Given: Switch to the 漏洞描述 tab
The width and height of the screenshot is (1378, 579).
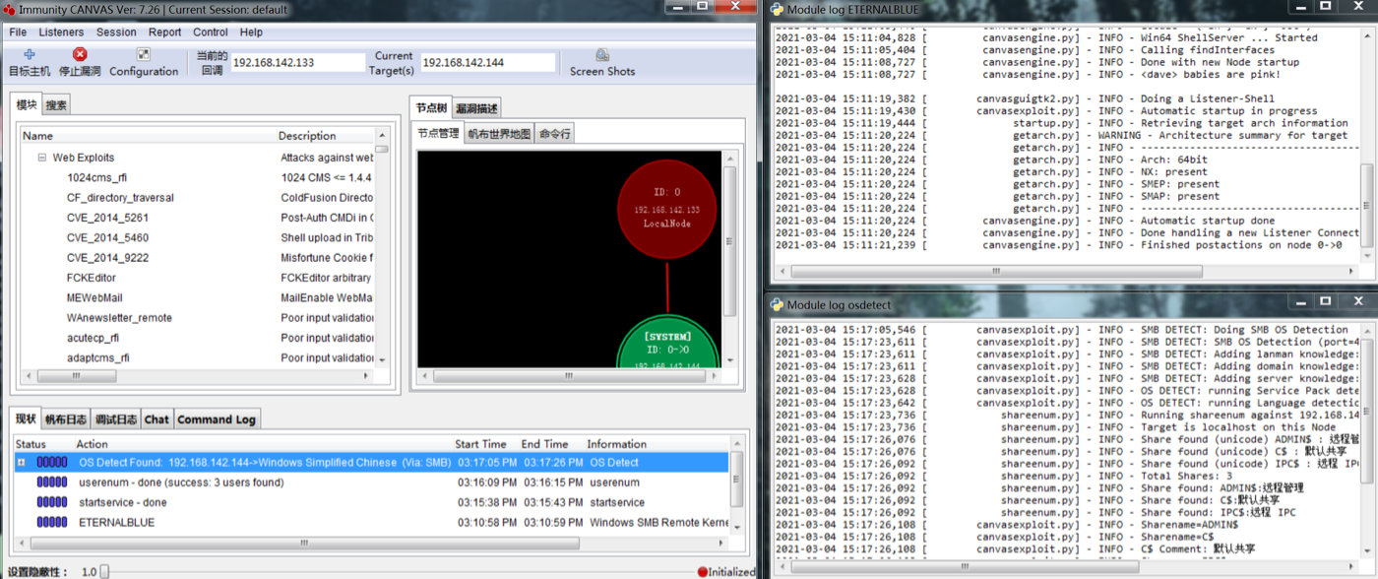Looking at the screenshot, I should click(476, 108).
